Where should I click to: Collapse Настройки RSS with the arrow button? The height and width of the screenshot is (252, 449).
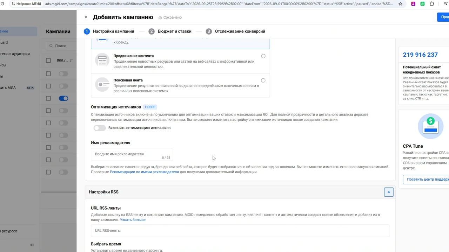coord(389,192)
